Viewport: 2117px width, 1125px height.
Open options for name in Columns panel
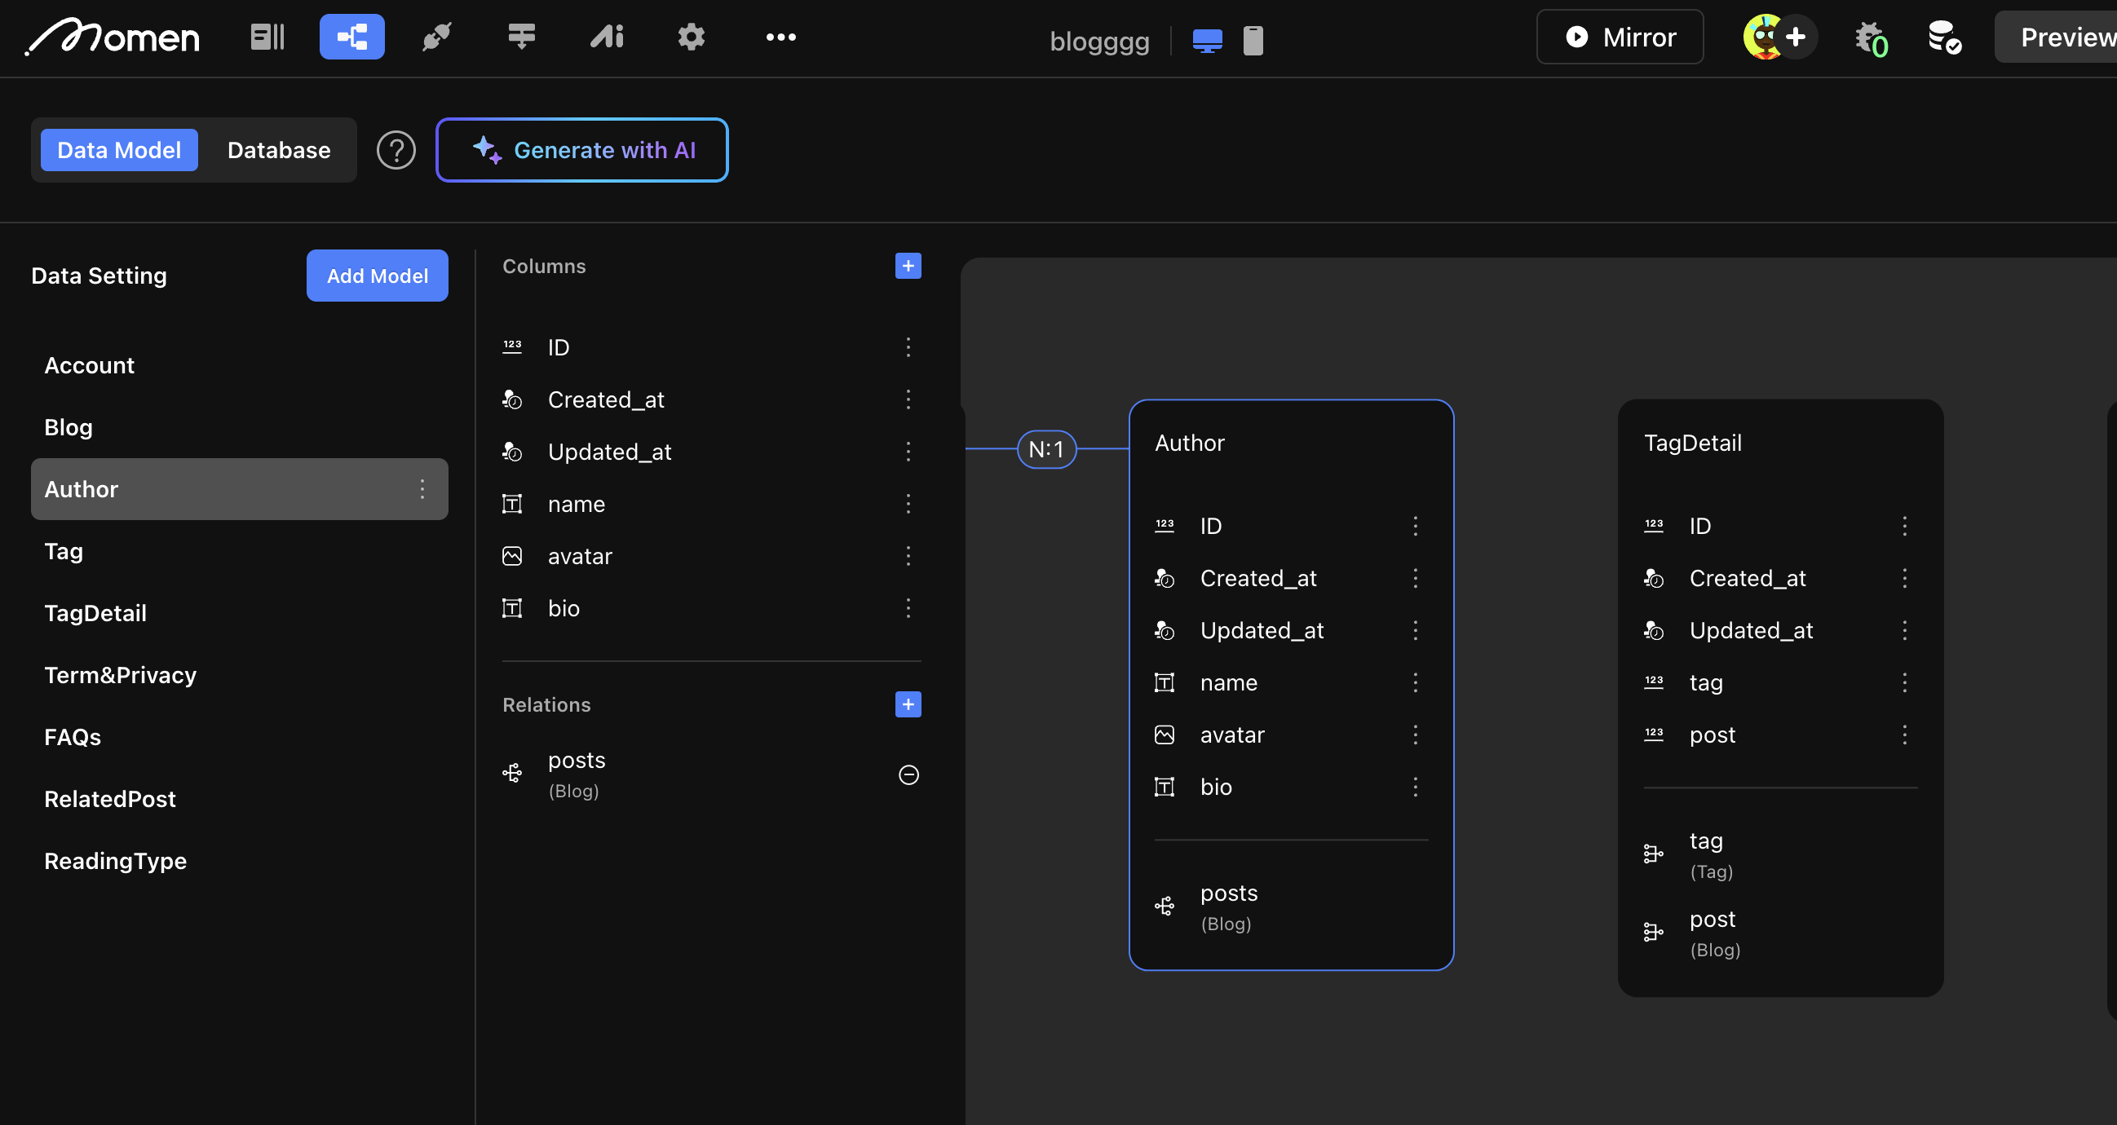pyautogui.click(x=908, y=504)
